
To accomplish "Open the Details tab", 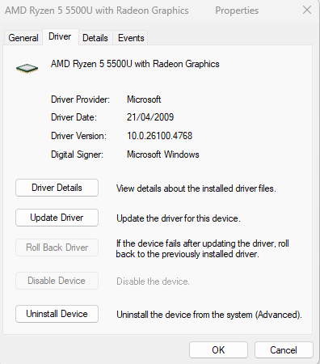I will (95, 38).
